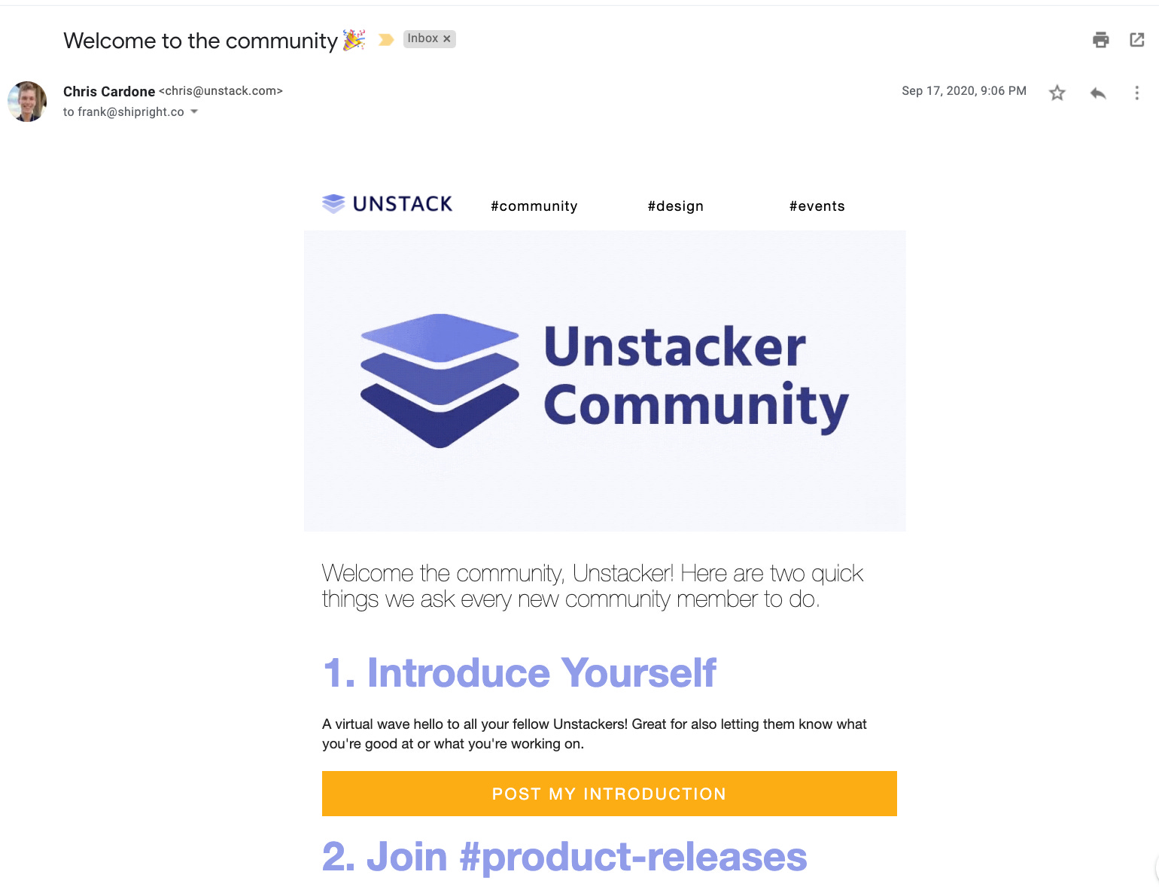1159x893 pixels.
Task: Open the #design link
Action: click(x=676, y=206)
